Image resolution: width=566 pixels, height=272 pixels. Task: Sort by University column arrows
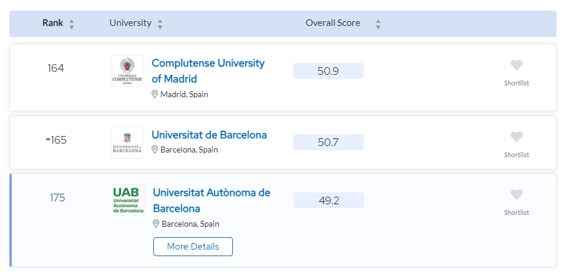pos(160,24)
